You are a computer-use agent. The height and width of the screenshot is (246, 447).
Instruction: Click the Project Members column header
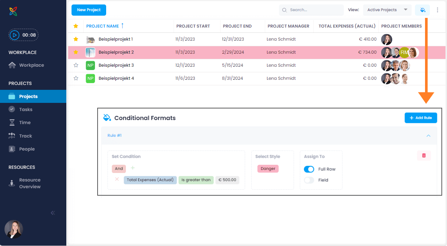[402, 26]
